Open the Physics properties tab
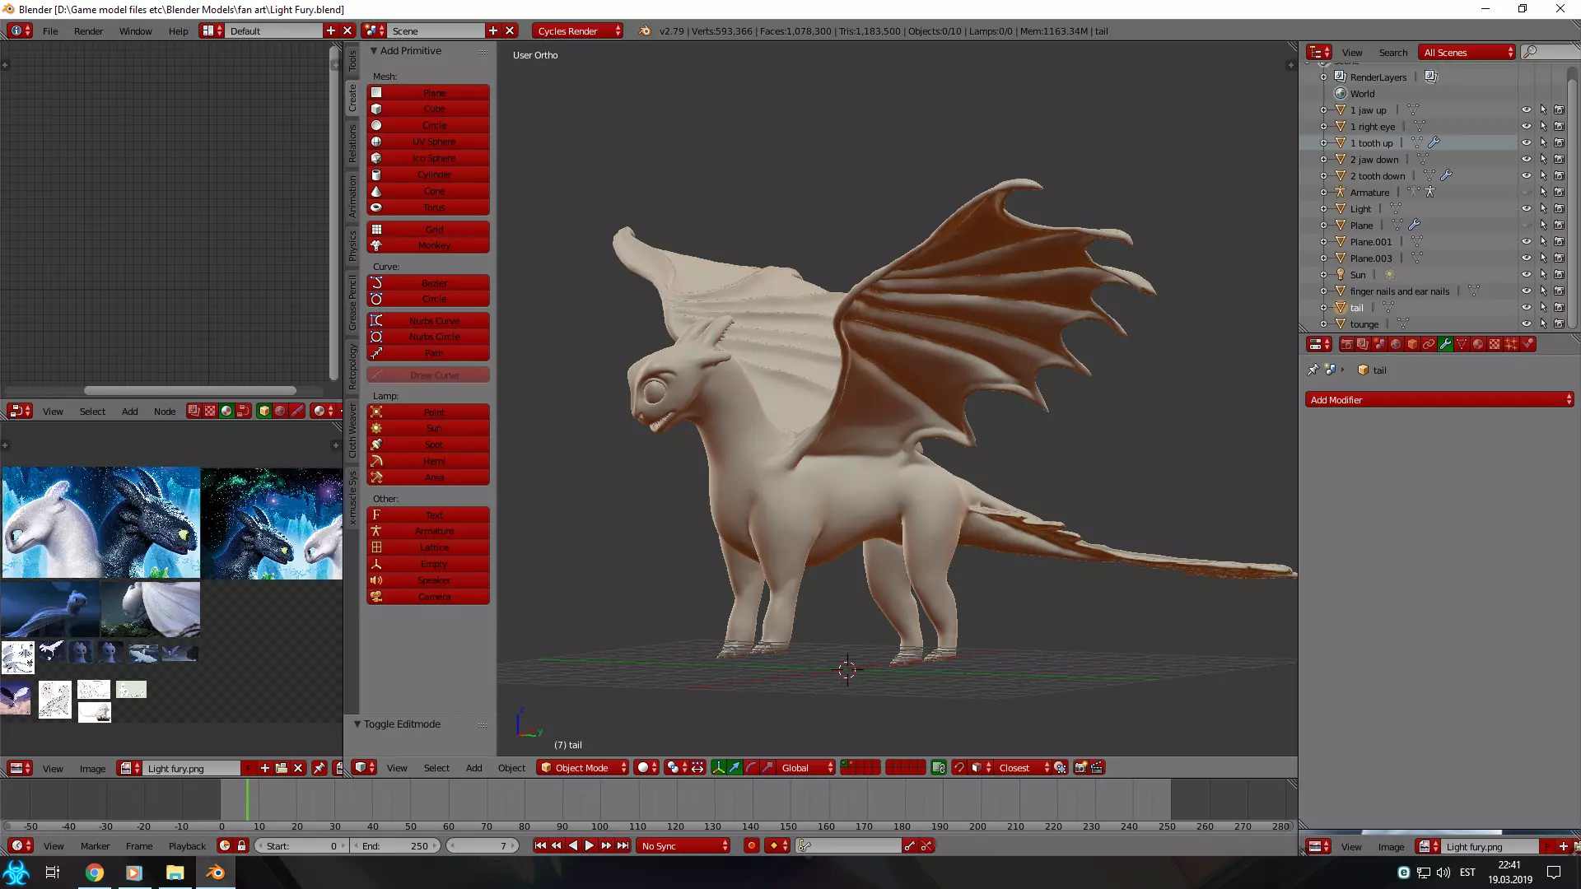 tap(1528, 344)
